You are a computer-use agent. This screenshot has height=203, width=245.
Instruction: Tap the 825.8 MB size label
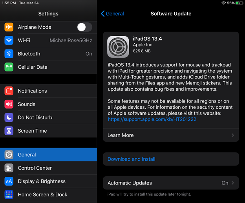tap(142, 51)
